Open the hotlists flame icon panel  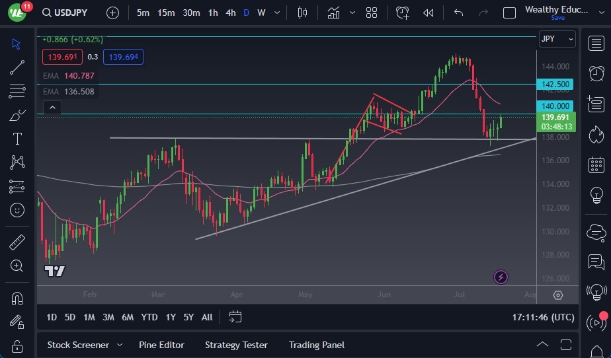click(x=596, y=134)
